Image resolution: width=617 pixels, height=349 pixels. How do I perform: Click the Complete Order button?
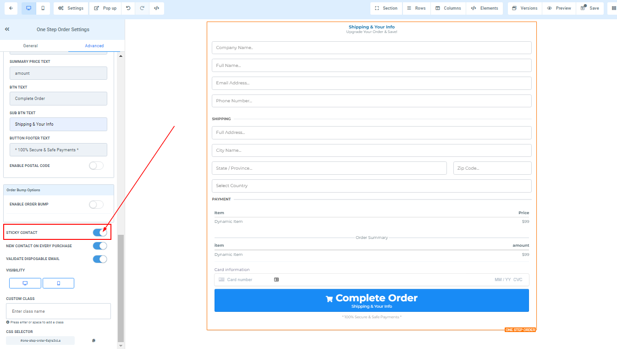(x=371, y=300)
